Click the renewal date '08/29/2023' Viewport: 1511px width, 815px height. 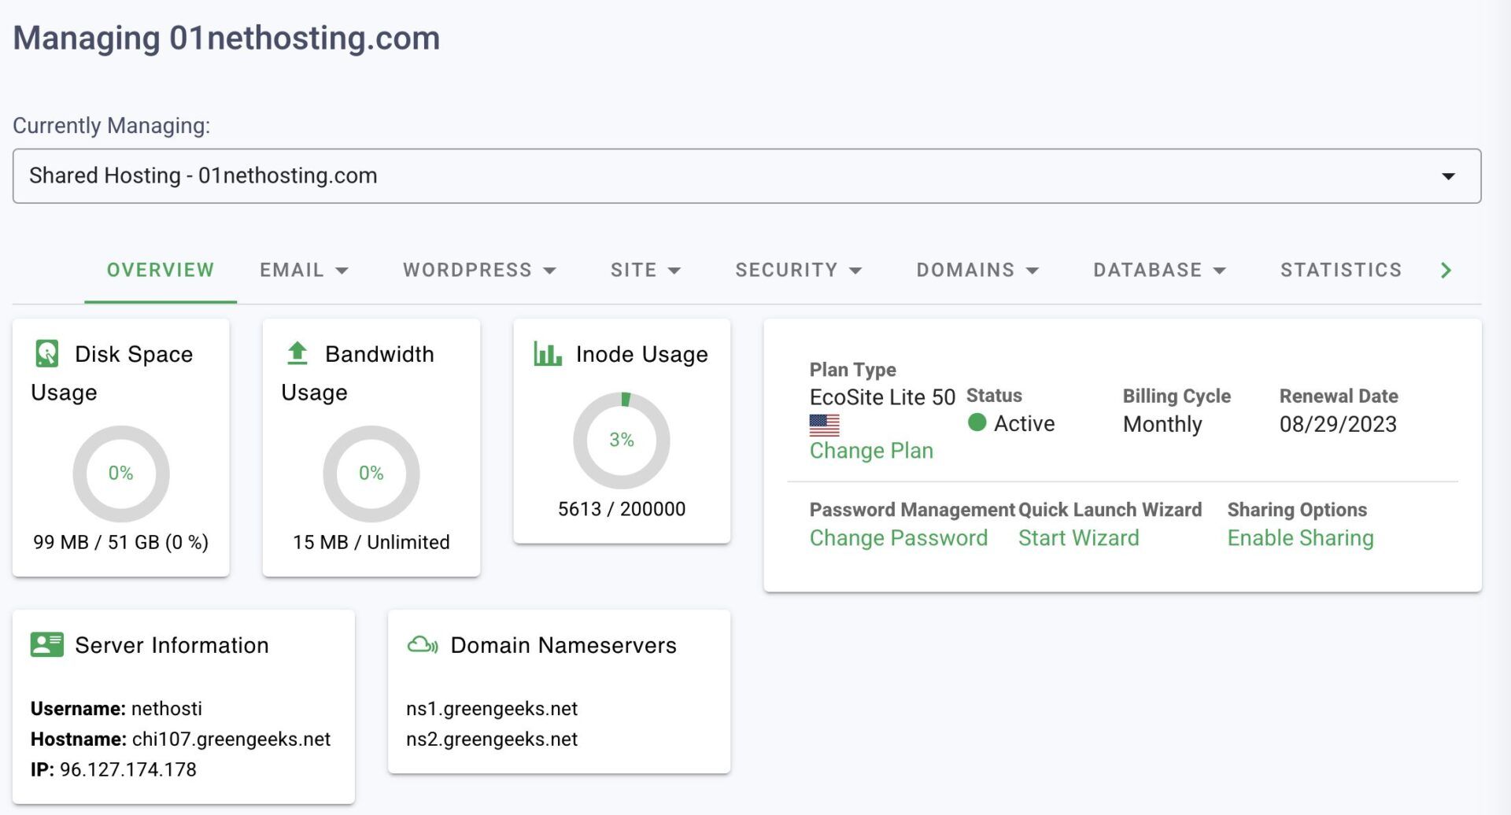click(1338, 424)
